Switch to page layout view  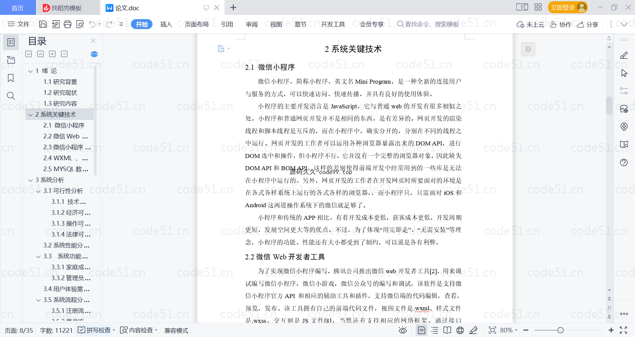point(421,330)
